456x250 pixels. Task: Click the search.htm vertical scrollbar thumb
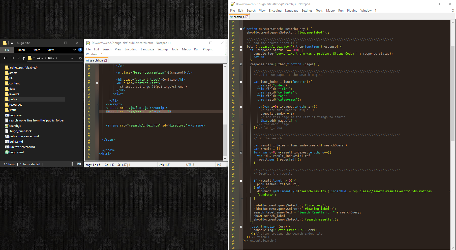coord(225,140)
